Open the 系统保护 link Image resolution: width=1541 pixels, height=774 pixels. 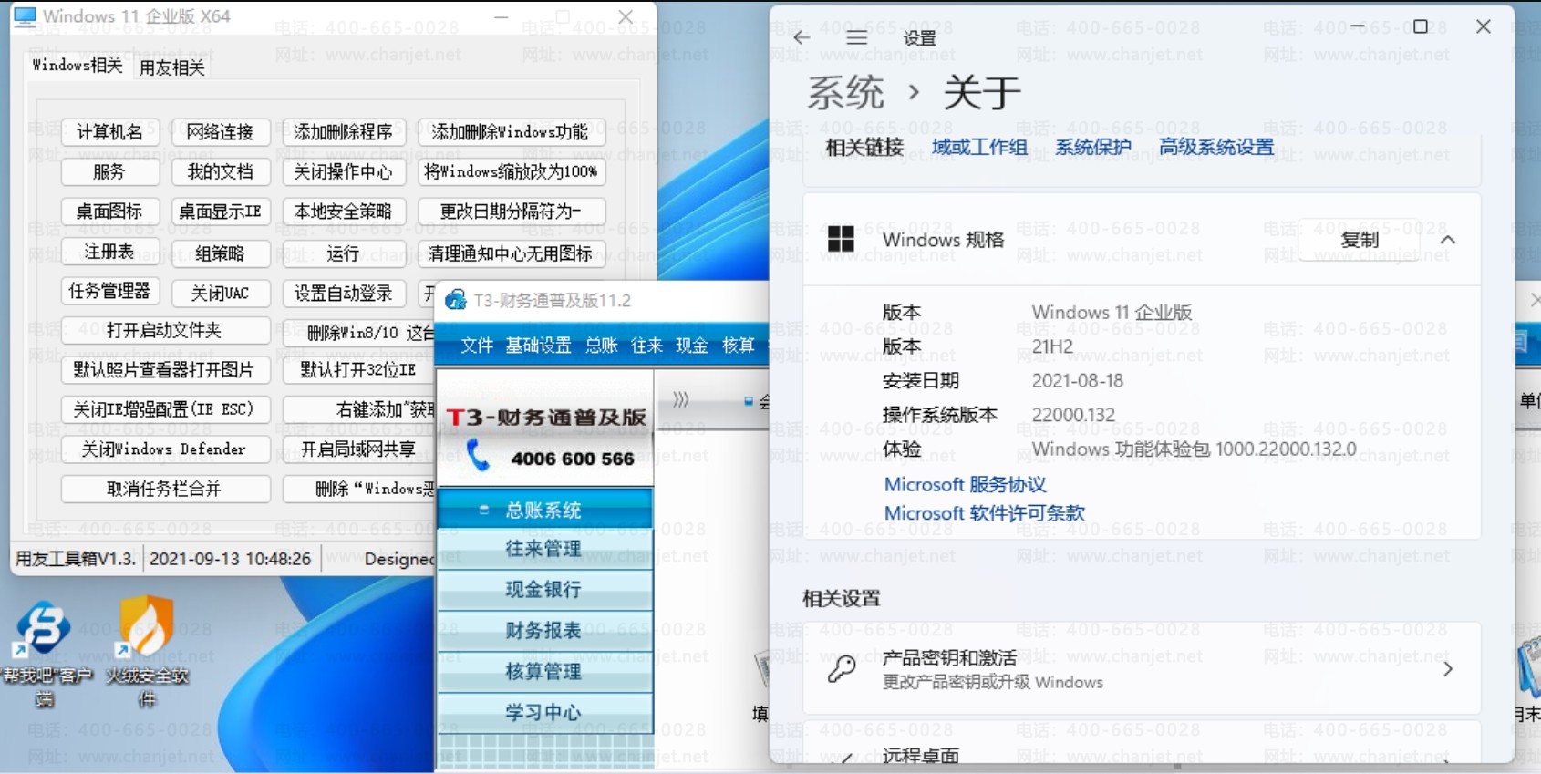click(1092, 147)
